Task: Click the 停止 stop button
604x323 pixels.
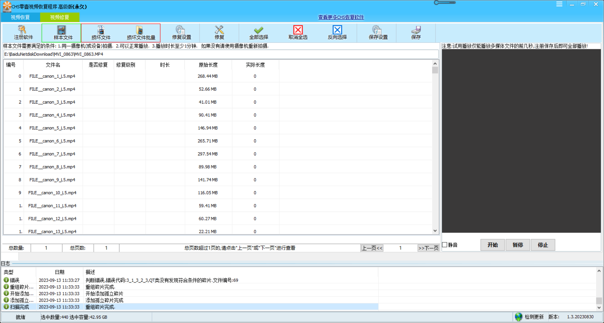Action: pos(543,245)
